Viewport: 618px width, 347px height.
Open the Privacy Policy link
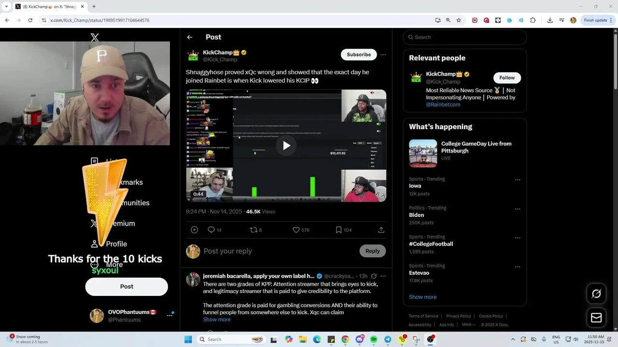pyautogui.click(x=458, y=316)
